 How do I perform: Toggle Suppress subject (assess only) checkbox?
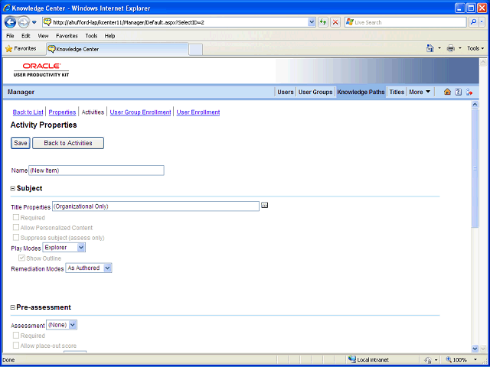[x=16, y=237]
